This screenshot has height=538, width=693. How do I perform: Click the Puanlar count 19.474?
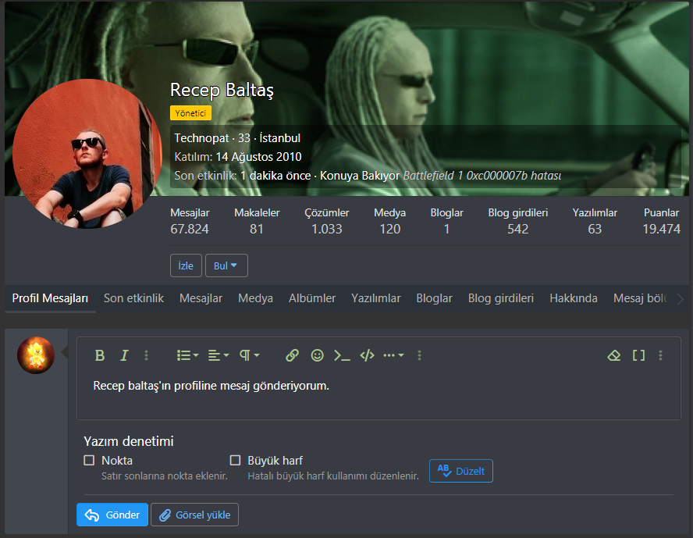661,229
